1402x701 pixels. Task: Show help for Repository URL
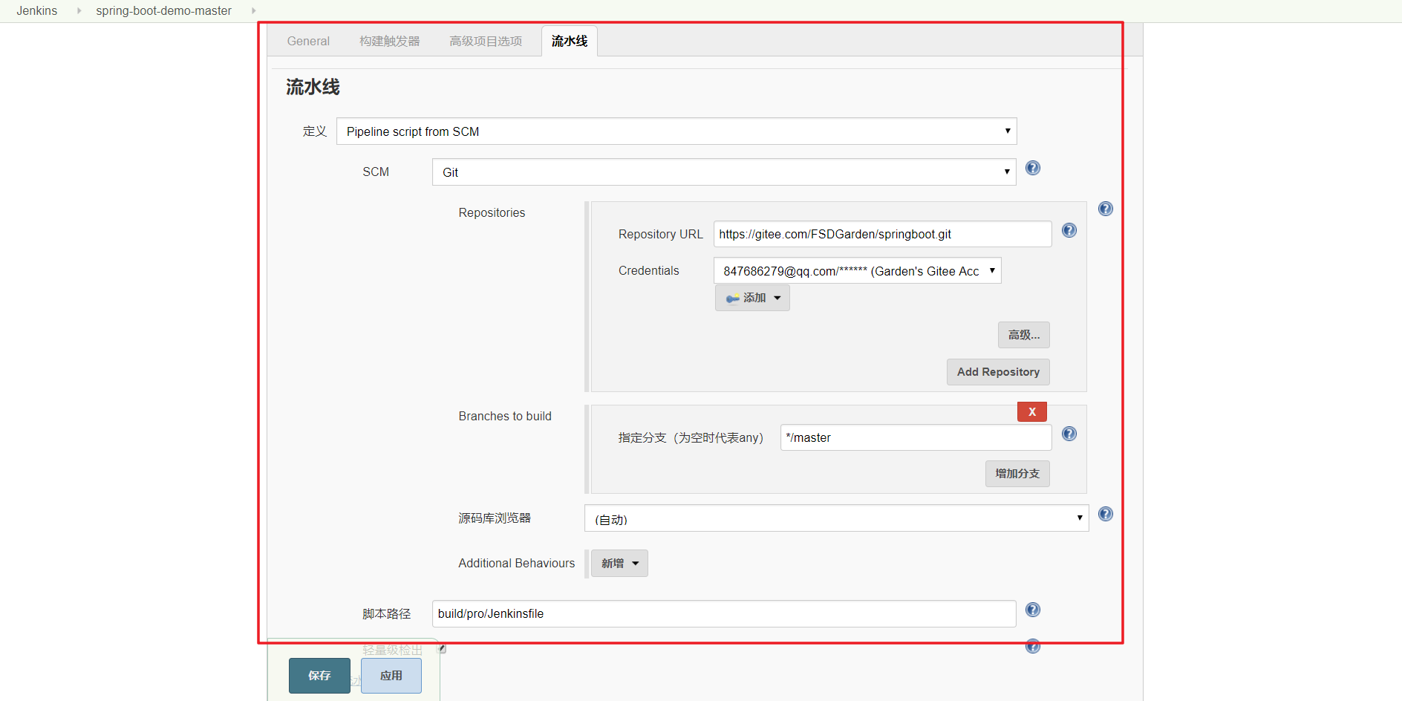[1069, 230]
